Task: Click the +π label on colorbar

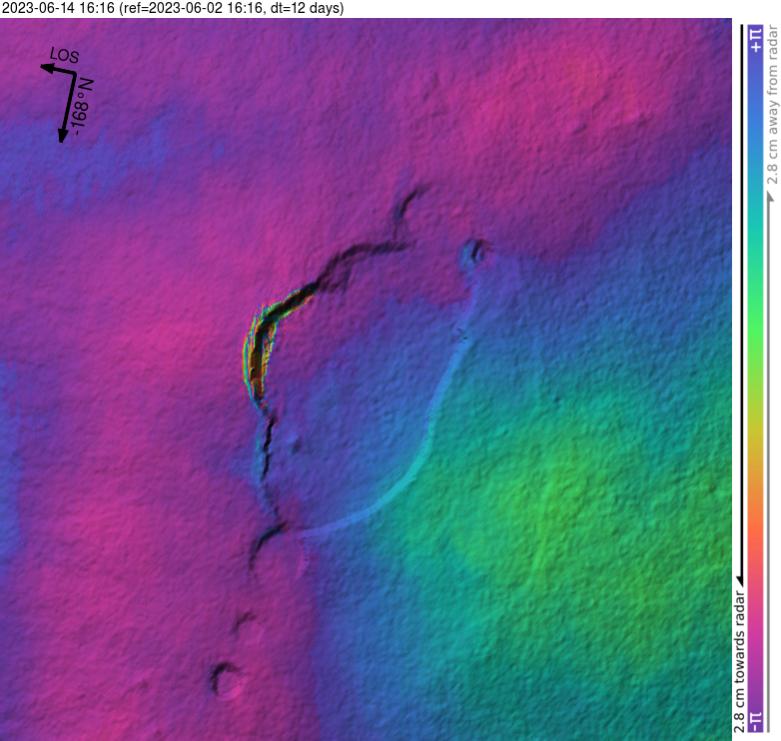Action: [756, 40]
